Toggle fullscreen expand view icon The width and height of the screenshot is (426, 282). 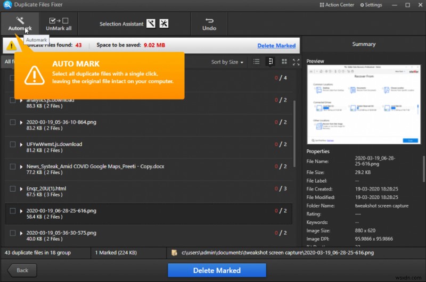click(x=296, y=62)
